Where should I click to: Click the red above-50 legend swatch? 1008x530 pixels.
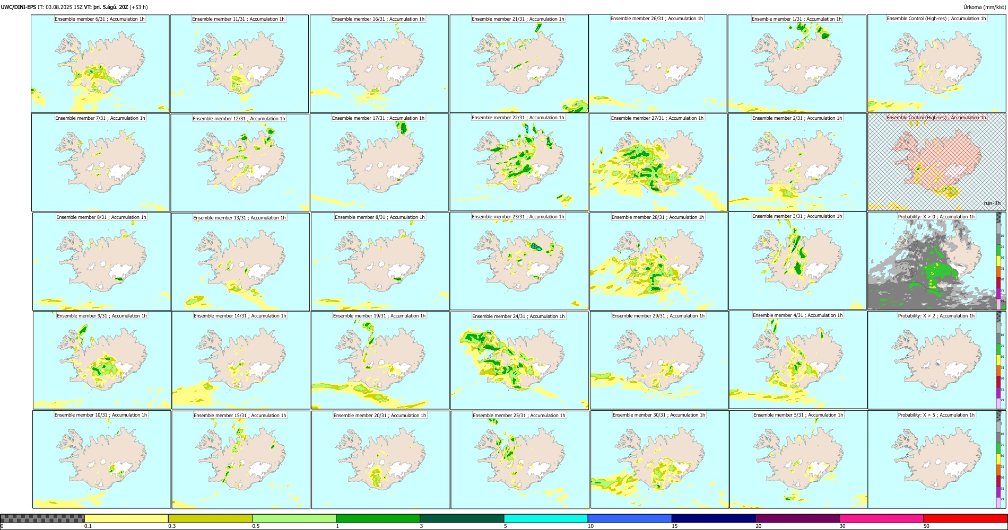965,518
